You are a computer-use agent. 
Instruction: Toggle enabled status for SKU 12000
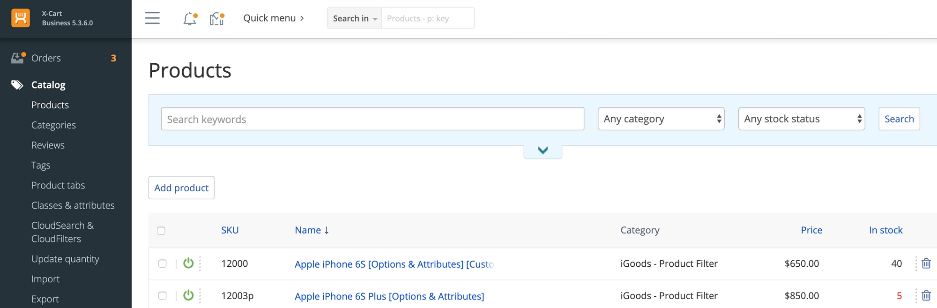[x=188, y=263]
